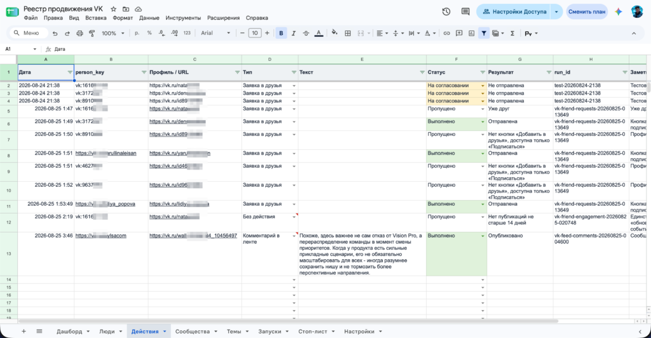Open the Текст column filter

422,72
